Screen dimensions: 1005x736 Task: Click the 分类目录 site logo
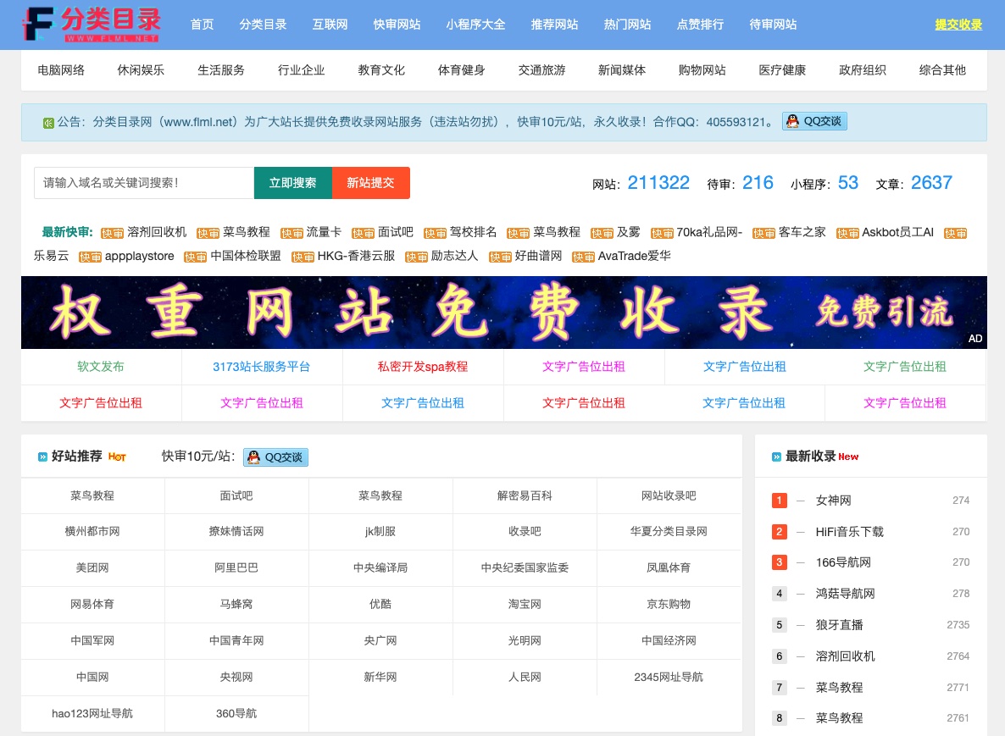(91, 25)
